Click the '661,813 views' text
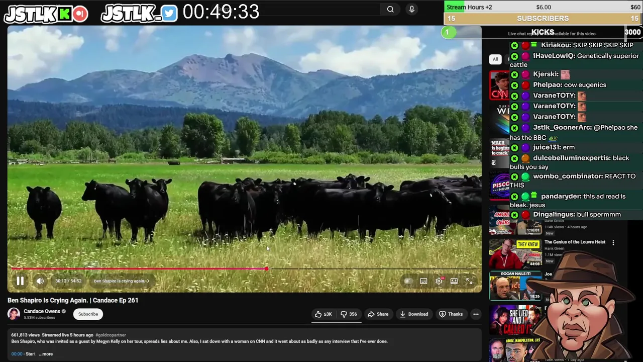The image size is (643, 362). click(x=25, y=335)
